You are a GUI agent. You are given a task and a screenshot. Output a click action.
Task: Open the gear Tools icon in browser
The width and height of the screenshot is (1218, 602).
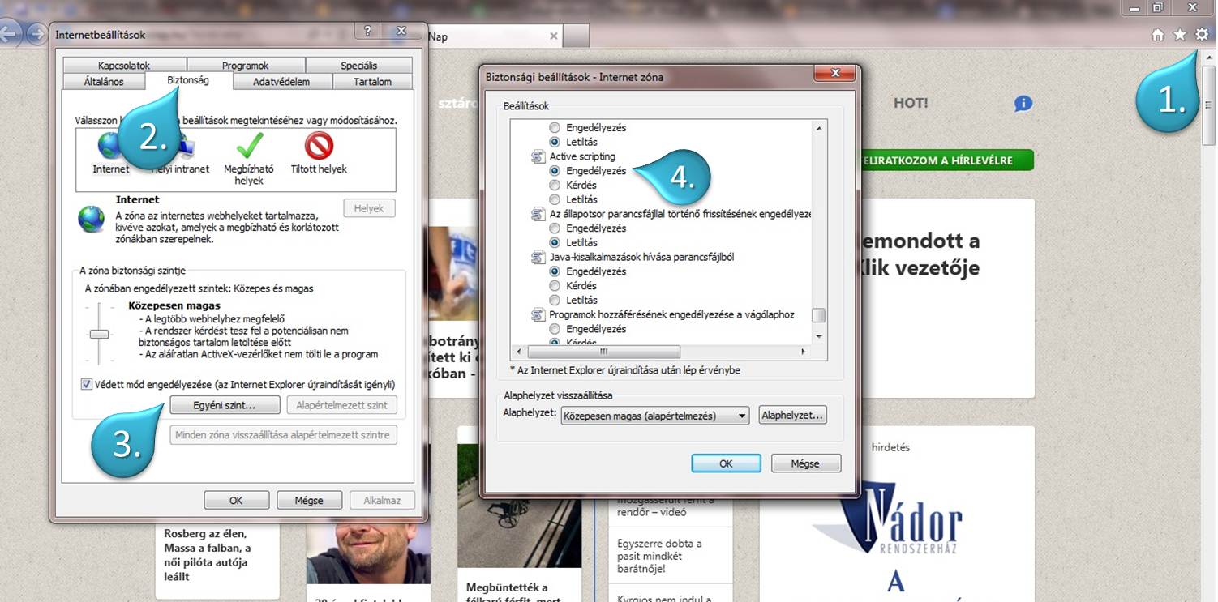pos(1202,35)
